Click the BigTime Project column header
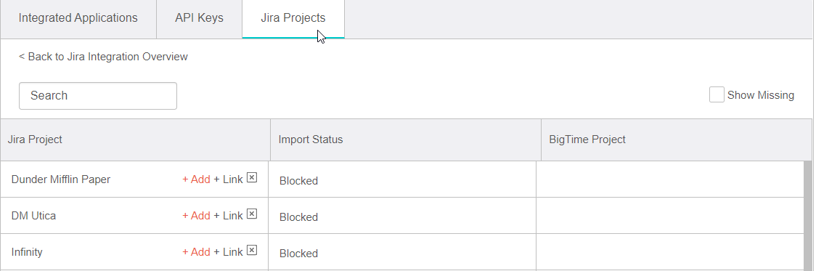 [677, 139]
